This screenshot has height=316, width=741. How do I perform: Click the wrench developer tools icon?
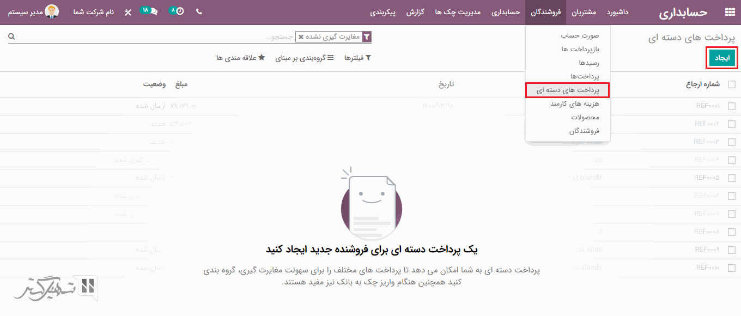tap(128, 13)
